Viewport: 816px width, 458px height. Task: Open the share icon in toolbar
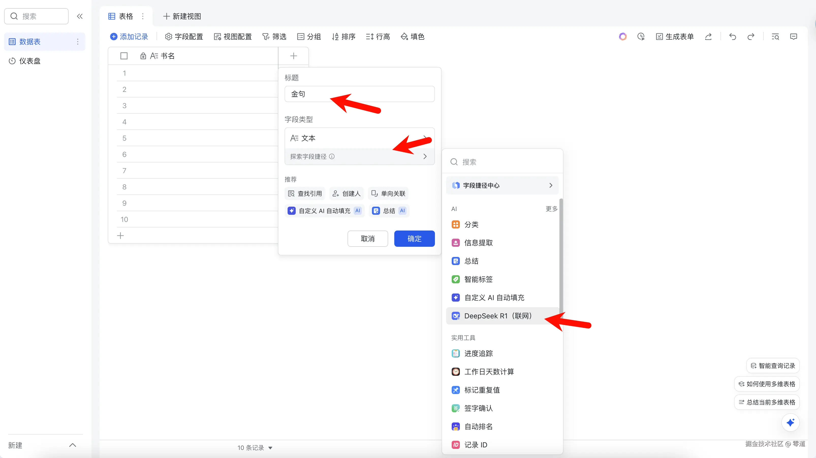[708, 37]
